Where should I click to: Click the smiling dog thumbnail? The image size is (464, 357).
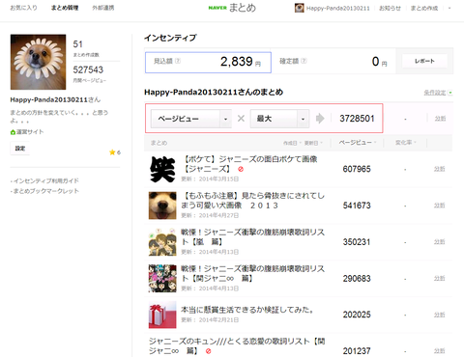pos(162,206)
